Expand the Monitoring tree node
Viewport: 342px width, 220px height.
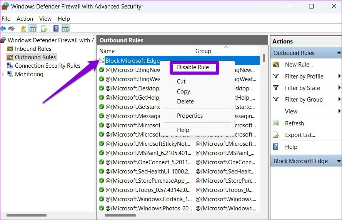pos(3,74)
